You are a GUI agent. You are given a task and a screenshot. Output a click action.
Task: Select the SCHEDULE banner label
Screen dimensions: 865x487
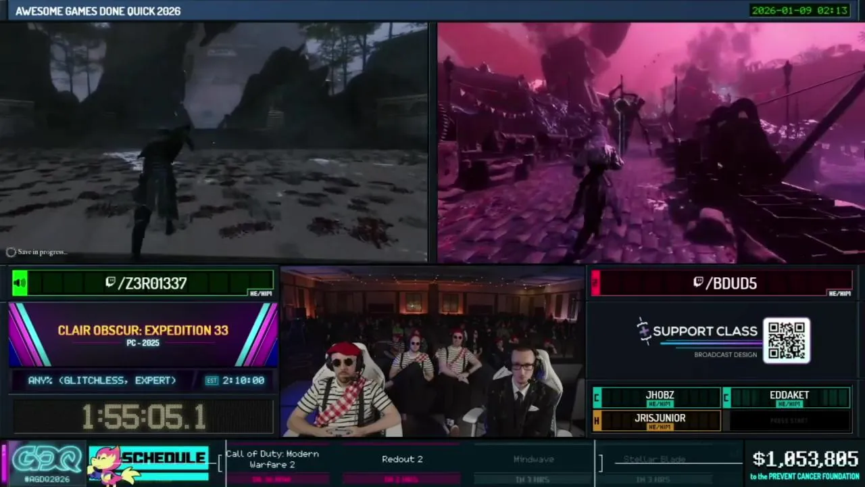pyautogui.click(x=163, y=458)
